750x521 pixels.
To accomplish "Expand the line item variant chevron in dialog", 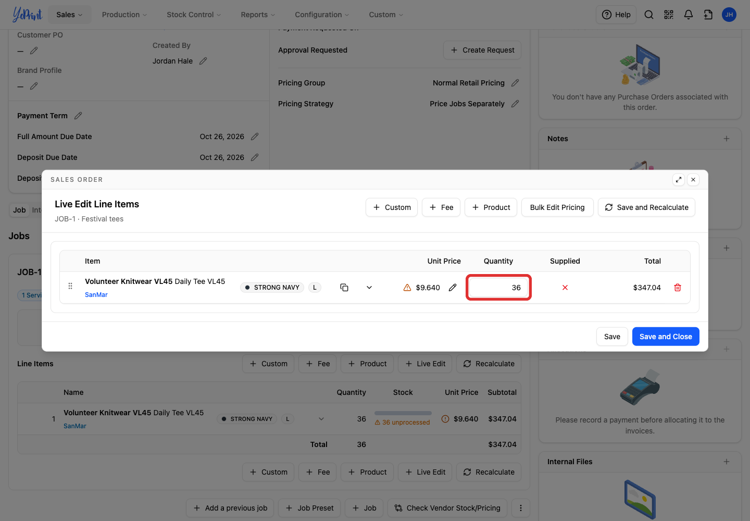I will click(369, 288).
